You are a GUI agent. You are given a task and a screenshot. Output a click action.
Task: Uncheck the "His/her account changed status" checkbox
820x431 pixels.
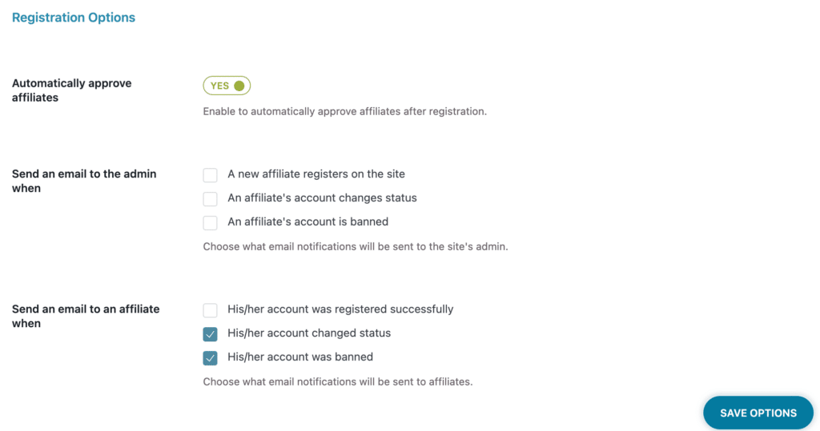click(211, 334)
